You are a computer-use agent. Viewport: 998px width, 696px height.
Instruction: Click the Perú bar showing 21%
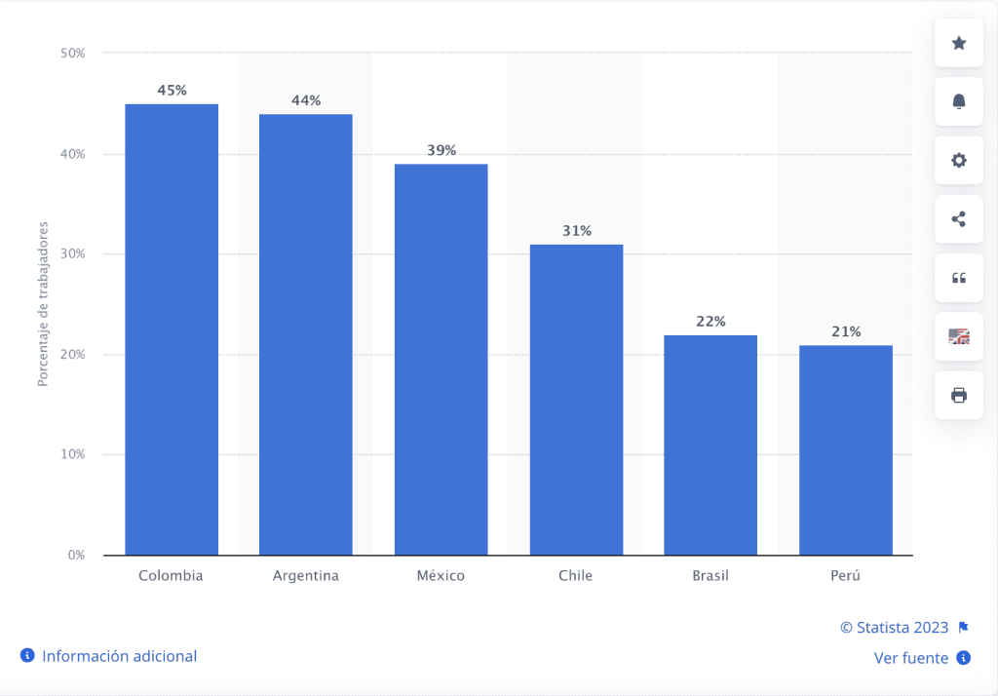[845, 448]
